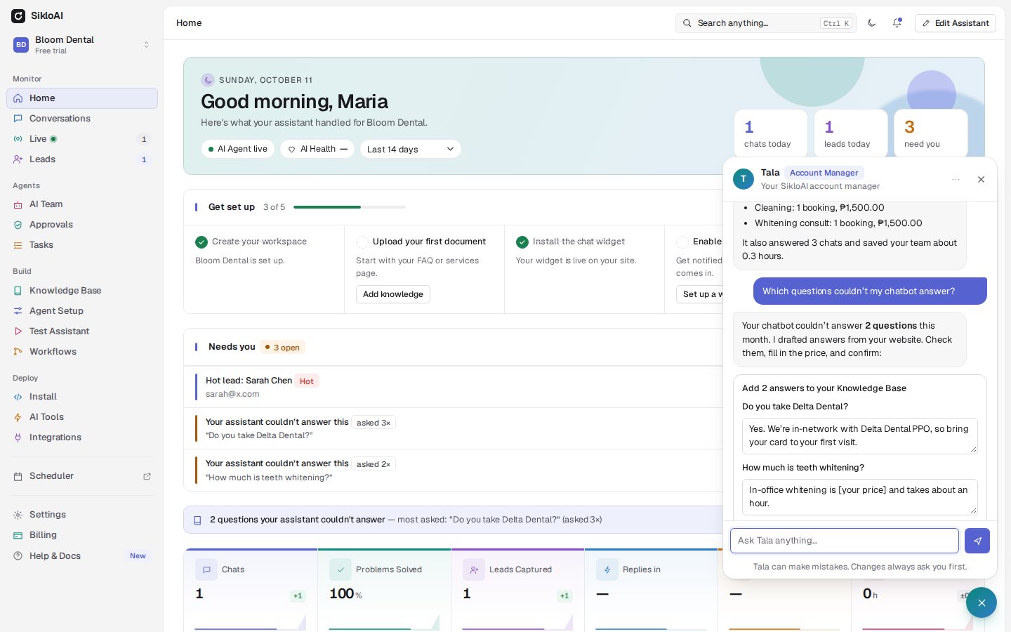1011x632 pixels.
Task: Click the Replies in card icon
Action: click(607, 570)
